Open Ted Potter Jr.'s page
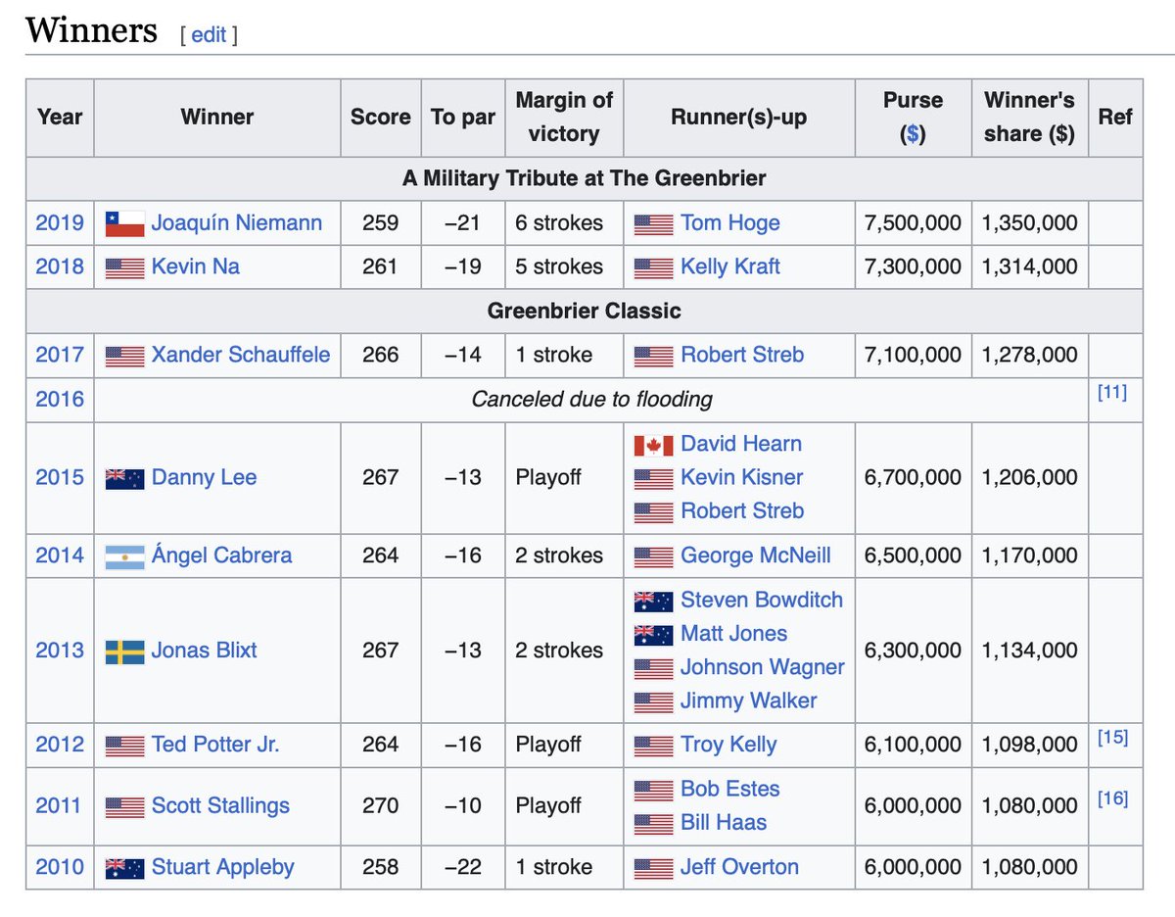The width and height of the screenshot is (1175, 917). [x=215, y=745]
